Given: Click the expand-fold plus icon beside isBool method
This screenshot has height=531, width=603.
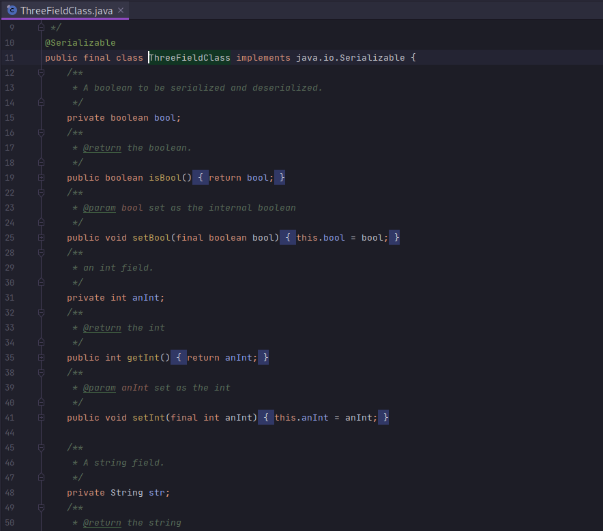Looking at the screenshot, I should click(x=41, y=177).
